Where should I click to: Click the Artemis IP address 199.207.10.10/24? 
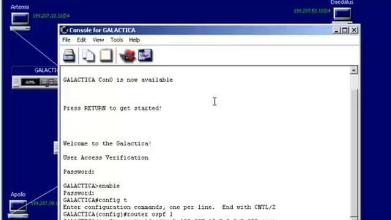pyautogui.click(x=51, y=16)
